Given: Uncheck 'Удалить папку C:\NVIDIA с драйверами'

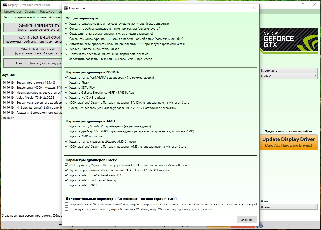Looking at the screenshot, I should [x=66, y=78].
